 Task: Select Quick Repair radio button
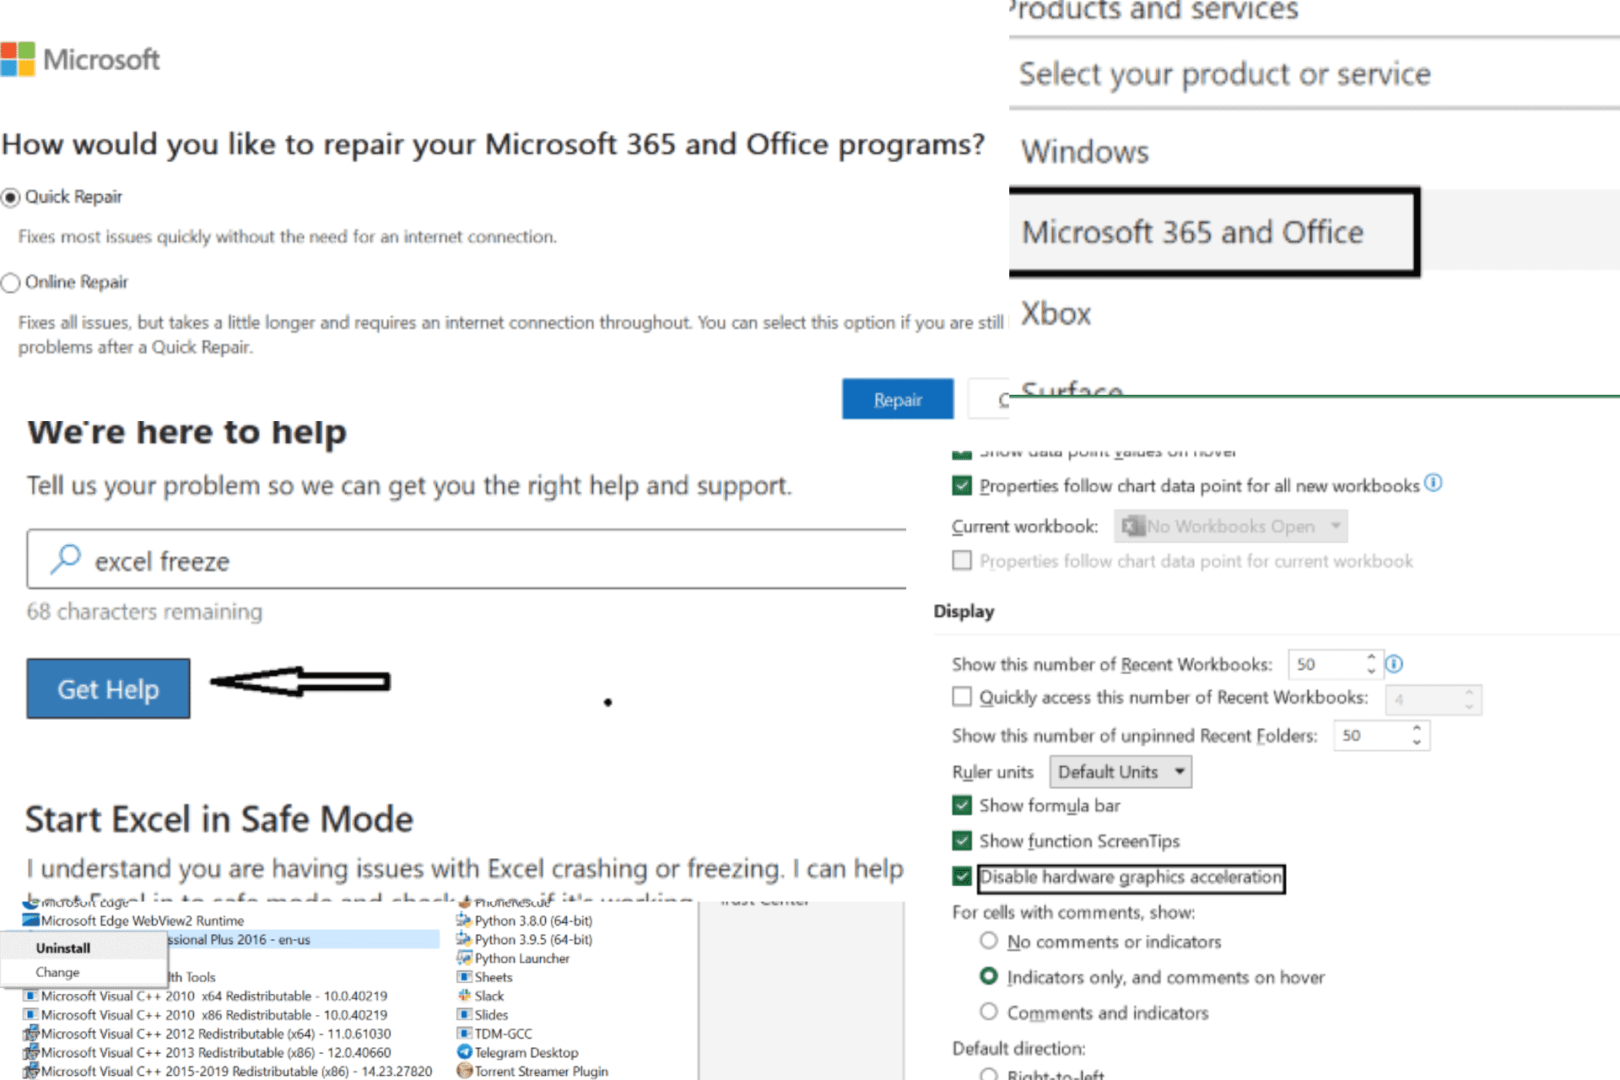point(8,197)
